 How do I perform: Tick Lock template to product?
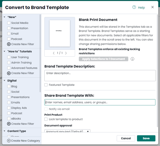(x=46, y=119)
